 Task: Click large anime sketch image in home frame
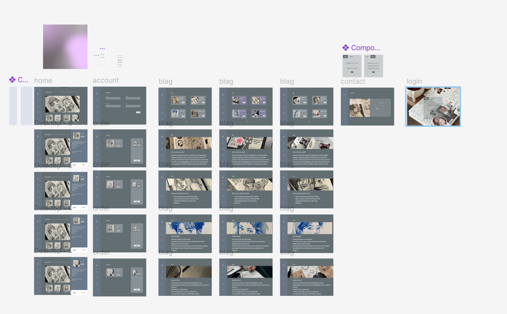click(x=62, y=104)
